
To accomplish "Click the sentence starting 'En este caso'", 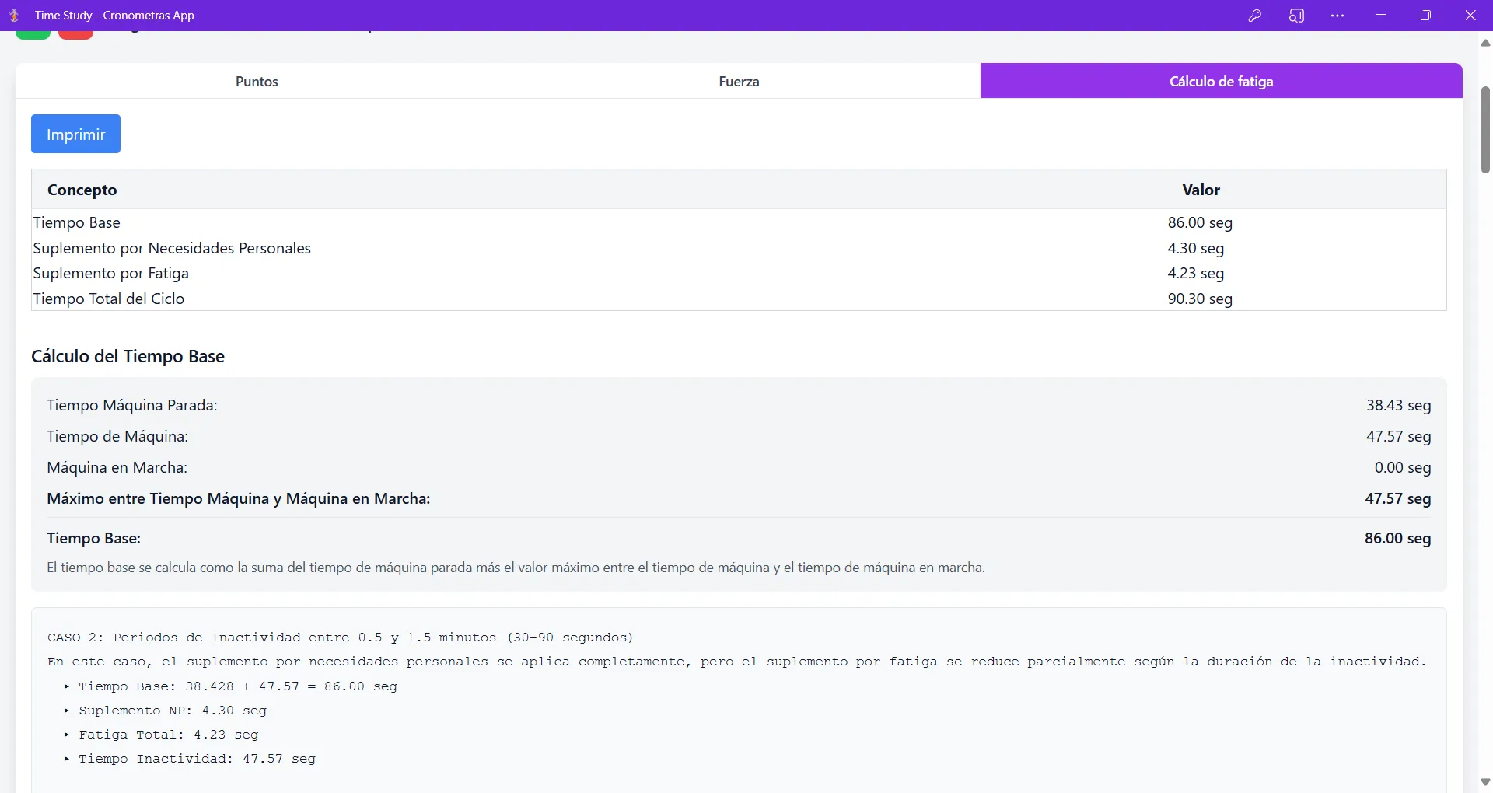I will coord(737,662).
